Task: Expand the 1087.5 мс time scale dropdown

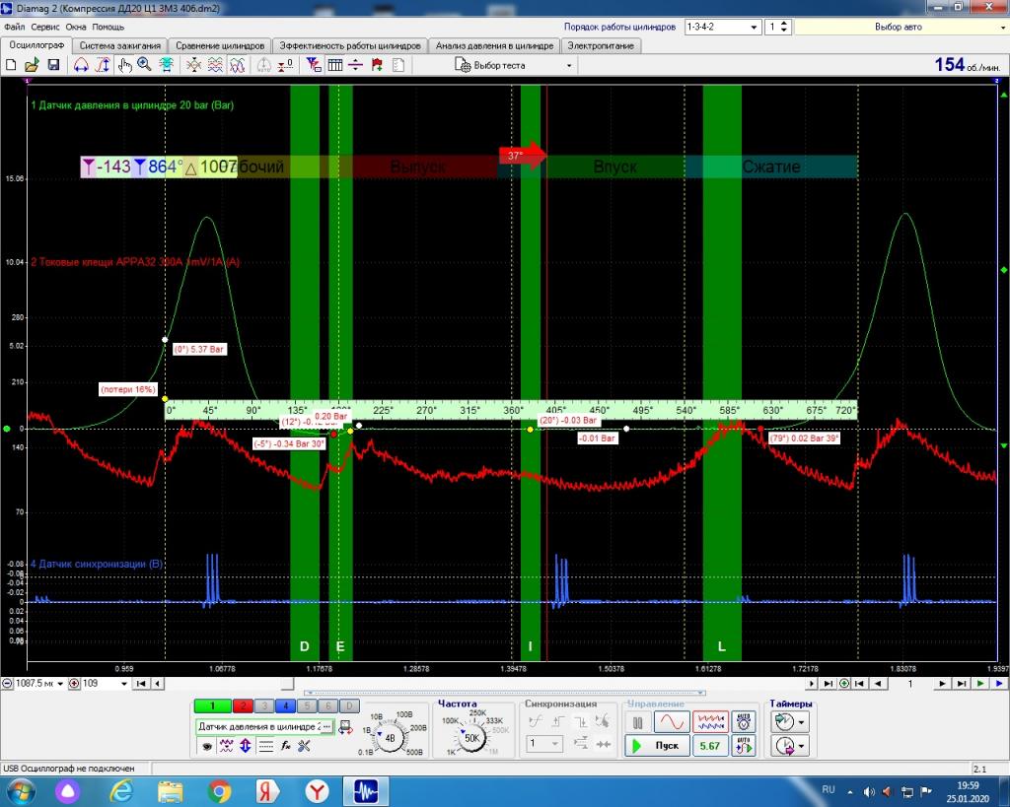Action: click(x=60, y=684)
